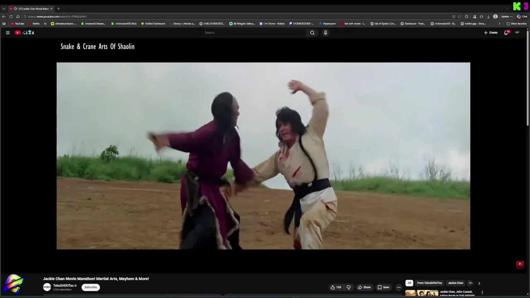The height and width of the screenshot is (298, 530).
Task: Click the YouTube search magnifier button
Action: [312, 33]
